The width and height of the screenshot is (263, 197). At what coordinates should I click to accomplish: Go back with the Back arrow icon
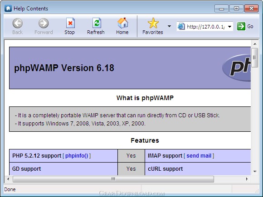pos(17,23)
